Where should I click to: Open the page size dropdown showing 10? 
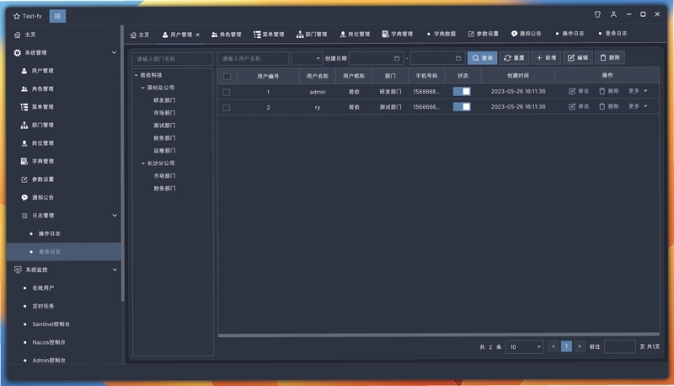[x=524, y=347]
